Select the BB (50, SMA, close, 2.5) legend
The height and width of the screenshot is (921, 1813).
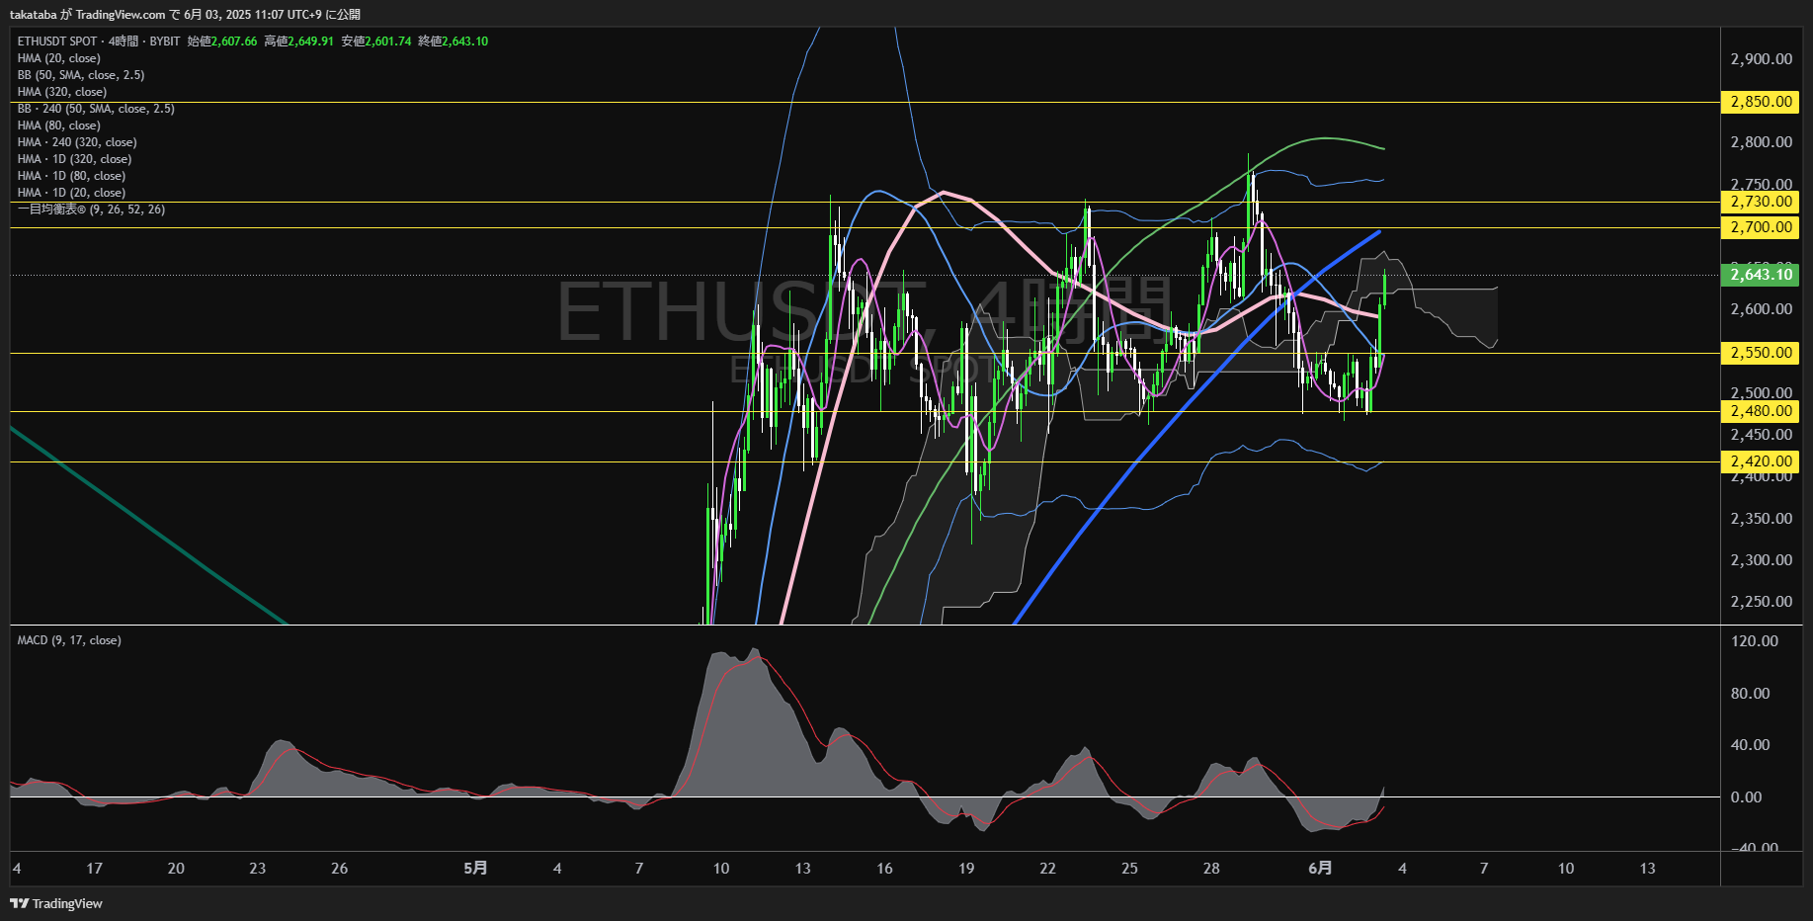81,75
